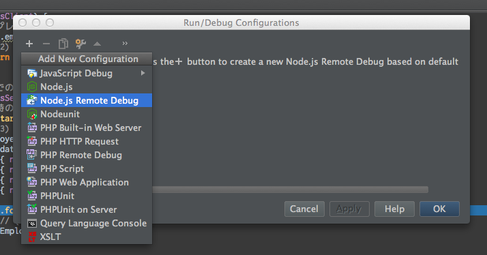Pick Nodeunit from the configuration list
Image resolution: width=487 pixels, height=255 pixels.
(87, 114)
